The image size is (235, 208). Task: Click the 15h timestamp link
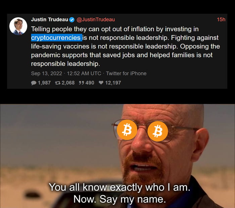(221, 19)
